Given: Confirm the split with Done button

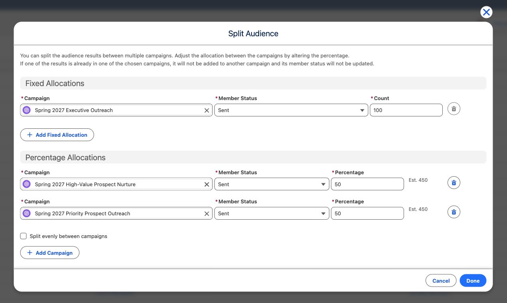Looking at the screenshot, I should click(x=473, y=281).
